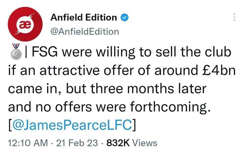247x156 pixels.
Task: Click the word 'Views' label
Action: click(144, 143)
